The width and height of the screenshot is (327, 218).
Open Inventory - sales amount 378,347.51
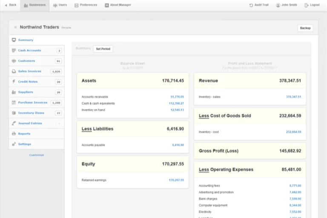click(293, 97)
